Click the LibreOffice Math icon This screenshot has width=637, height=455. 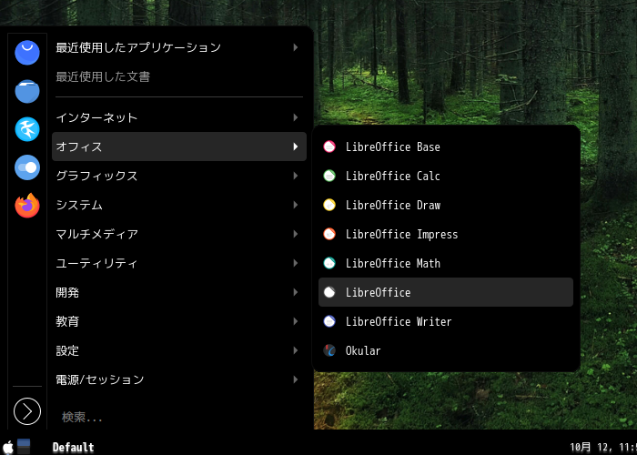329,263
